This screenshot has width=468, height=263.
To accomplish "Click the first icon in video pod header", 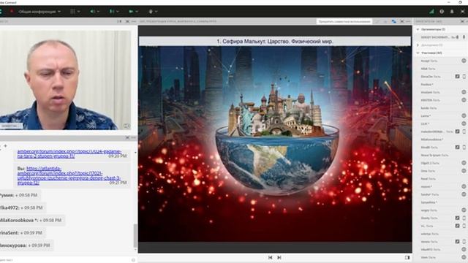I will tap(119, 21).
